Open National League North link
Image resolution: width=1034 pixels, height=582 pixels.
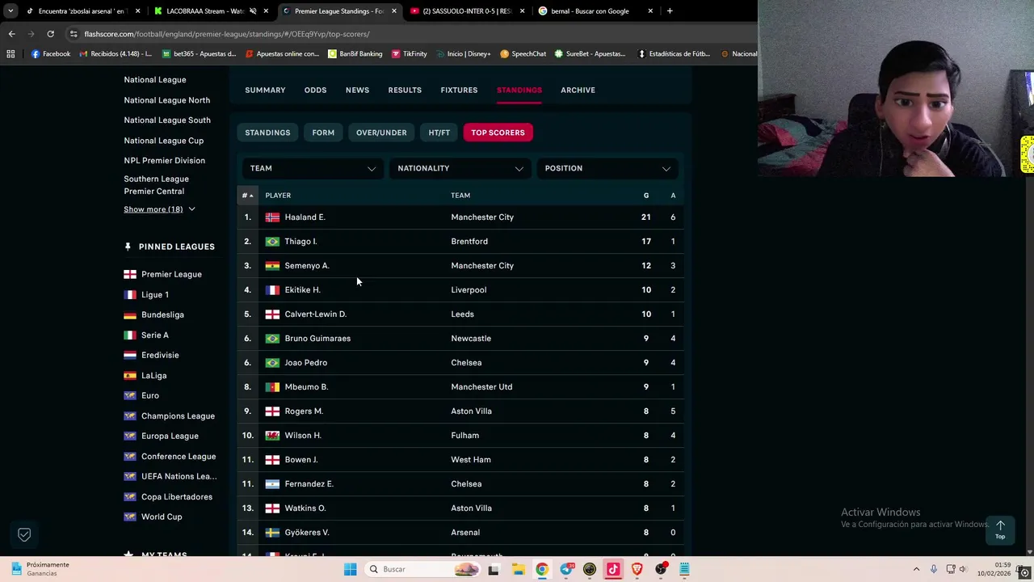(x=166, y=100)
